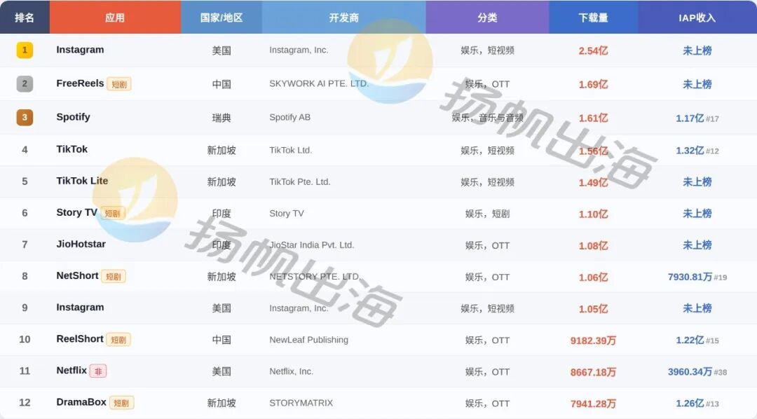Click the Netflix app name
Image resolution: width=757 pixels, height=419 pixels.
click(71, 370)
